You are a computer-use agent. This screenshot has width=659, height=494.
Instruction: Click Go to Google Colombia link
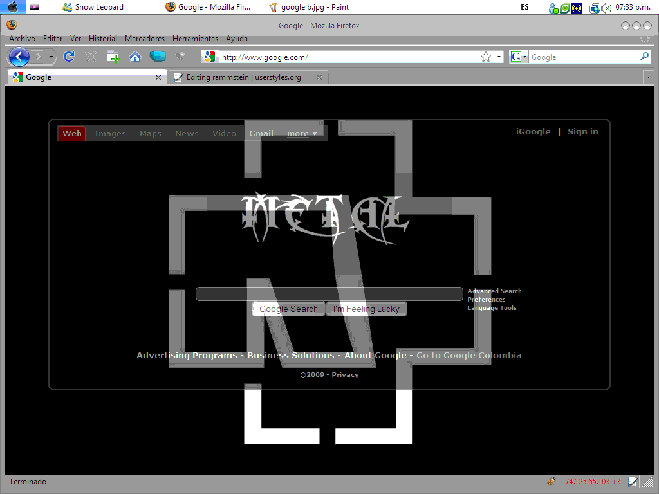[469, 355]
